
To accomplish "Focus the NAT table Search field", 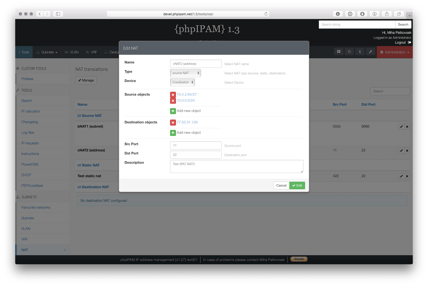I will pos(390,91).
